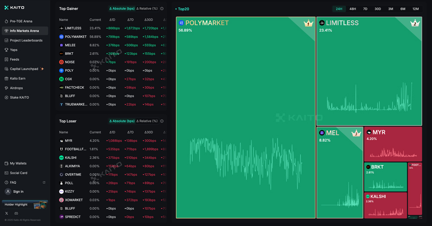
Task: Open the X (Twitter) social icon
Action: pos(6,213)
